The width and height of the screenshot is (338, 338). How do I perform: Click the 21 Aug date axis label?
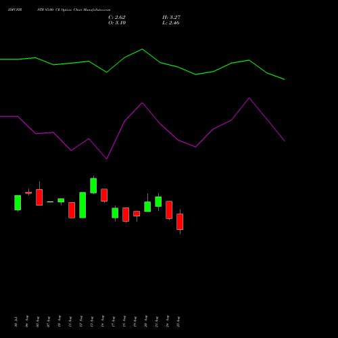(x=157, y=322)
